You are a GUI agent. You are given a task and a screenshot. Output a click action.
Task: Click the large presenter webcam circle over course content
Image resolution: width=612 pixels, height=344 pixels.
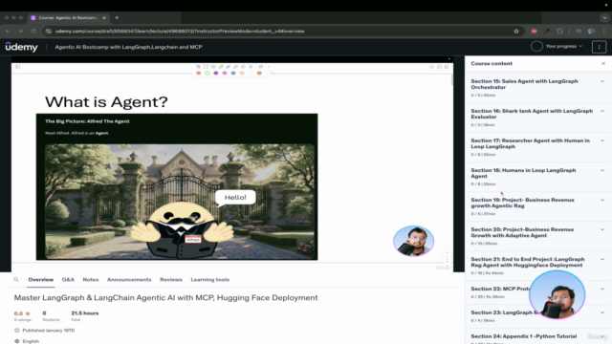(557, 295)
